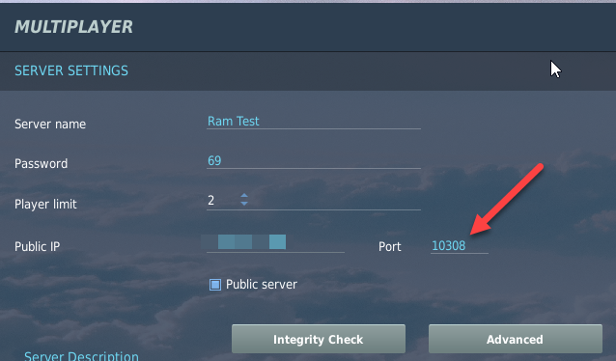Click the "Server name" label
616x361 pixels.
(x=50, y=125)
